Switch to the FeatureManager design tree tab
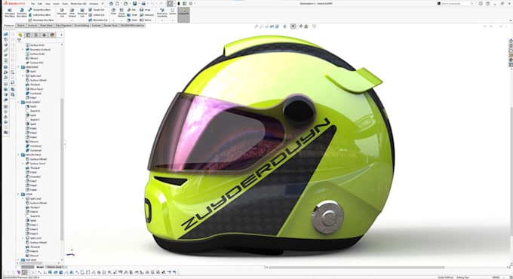 tap(20, 35)
